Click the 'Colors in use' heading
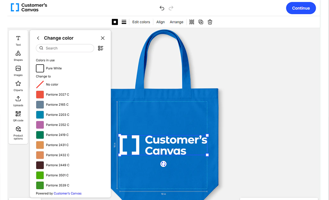This screenshot has height=200, width=329. 45,60
